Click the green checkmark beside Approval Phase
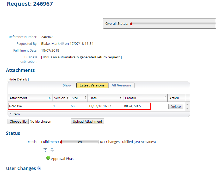216x175 pixels. point(48,158)
